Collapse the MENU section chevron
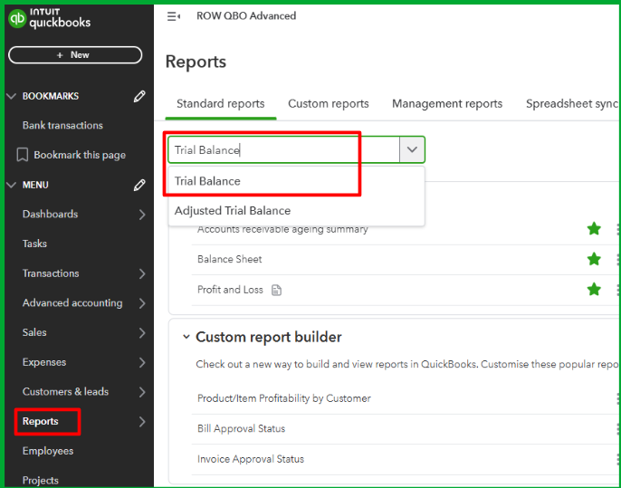The width and height of the screenshot is (621, 488). click(11, 185)
